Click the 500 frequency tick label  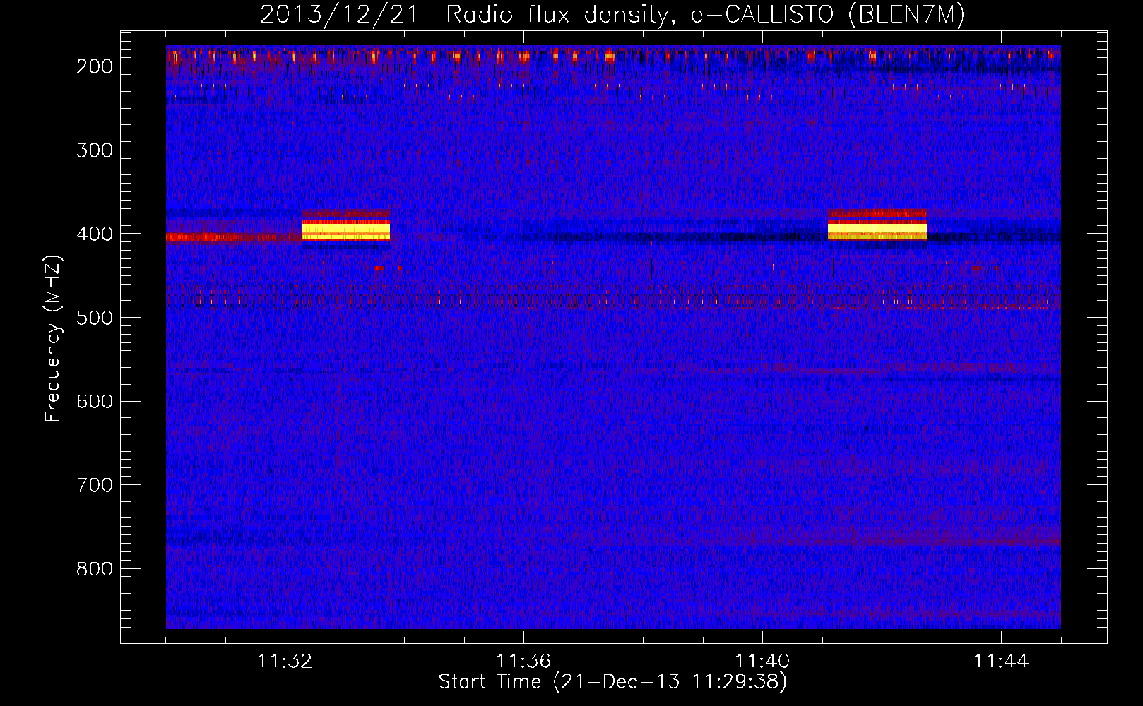tap(95, 318)
